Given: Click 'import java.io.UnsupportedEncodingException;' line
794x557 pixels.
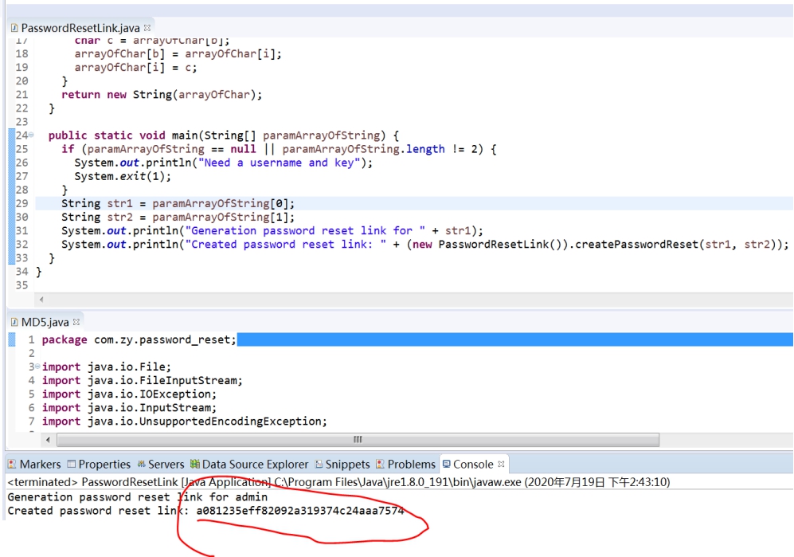Looking at the screenshot, I should pyautogui.click(x=184, y=422).
